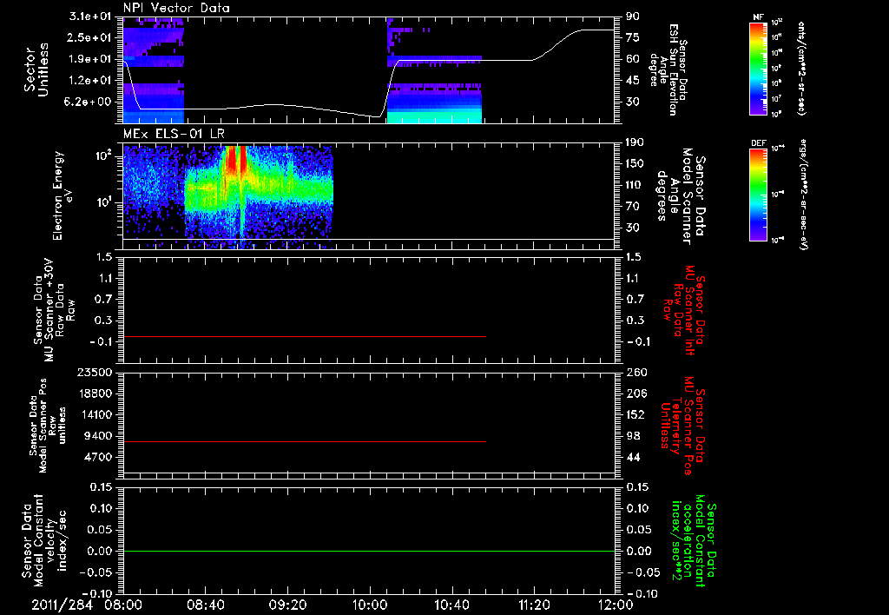Click the '23500' scanner position tick label
Image resolution: width=889 pixels, height=615 pixels.
click(x=94, y=373)
